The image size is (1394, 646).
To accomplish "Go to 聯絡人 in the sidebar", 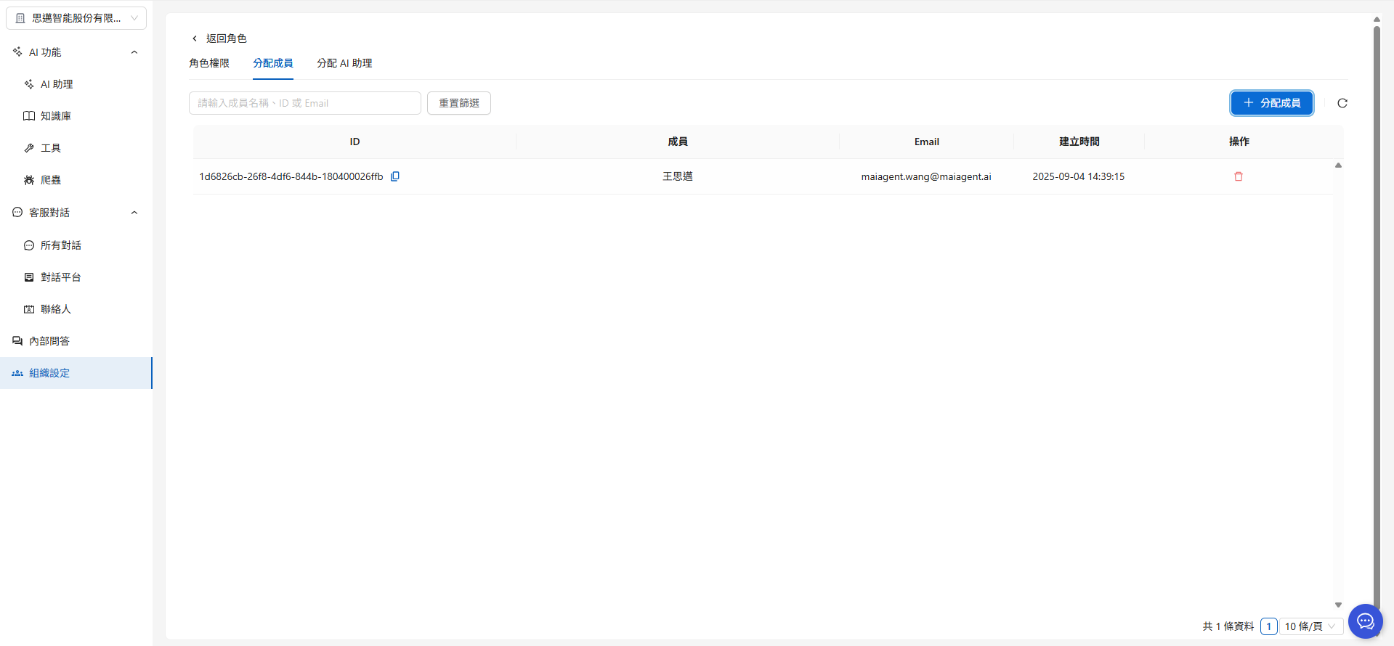I will coord(55,309).
